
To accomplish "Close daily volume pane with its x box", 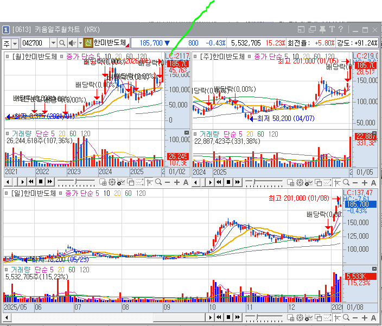I will [x=374, y=269].
